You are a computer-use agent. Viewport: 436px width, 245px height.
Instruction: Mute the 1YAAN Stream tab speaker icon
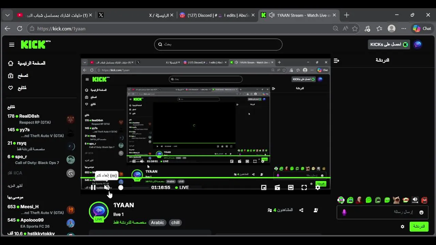point(271,15)
